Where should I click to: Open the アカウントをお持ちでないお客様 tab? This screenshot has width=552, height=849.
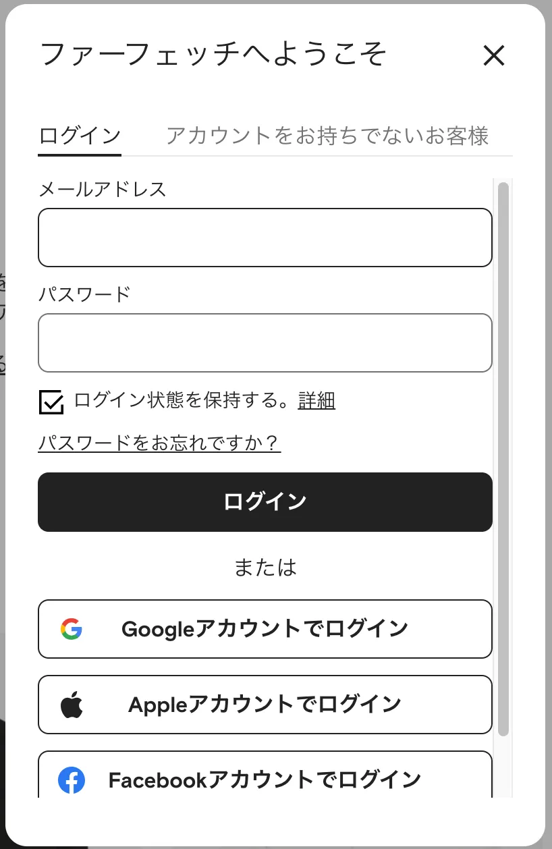tap(327, 136)
